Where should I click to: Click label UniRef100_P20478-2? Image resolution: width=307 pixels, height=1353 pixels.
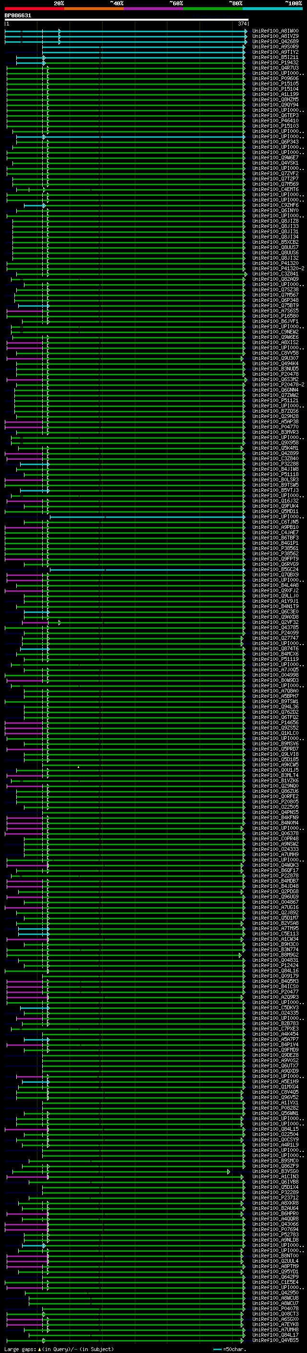tap(278, 384)
